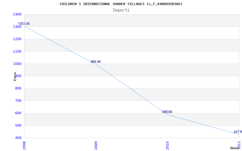Viewport: 242px width, 151px height.
Task: Select the 994.94 data label
Action: pyautogui.click(x=96, y=62)
